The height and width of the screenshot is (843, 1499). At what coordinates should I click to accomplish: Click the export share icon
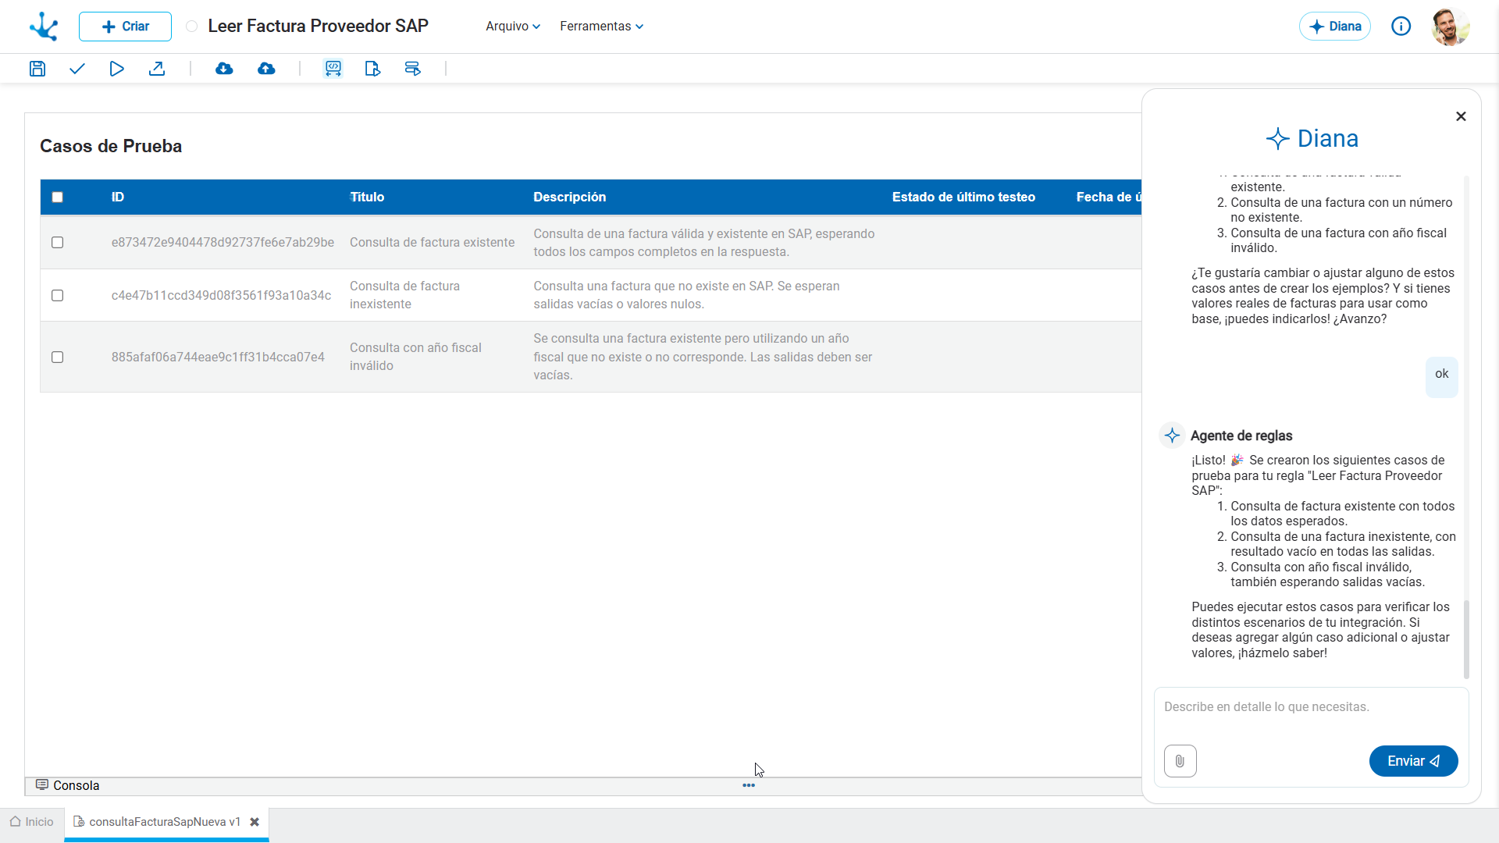(x=157, y=69)
